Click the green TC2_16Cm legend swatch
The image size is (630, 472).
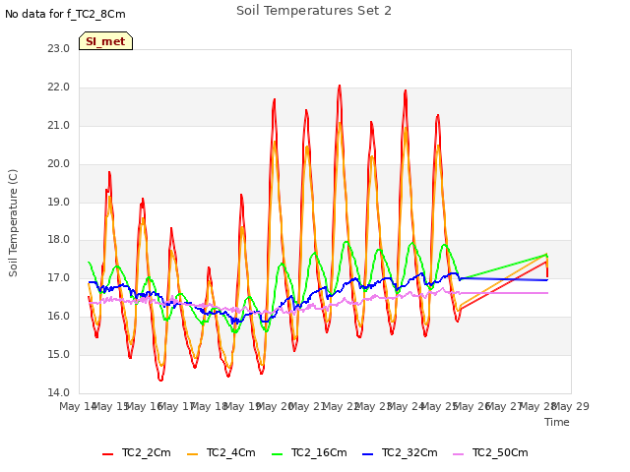click(278, 454)
